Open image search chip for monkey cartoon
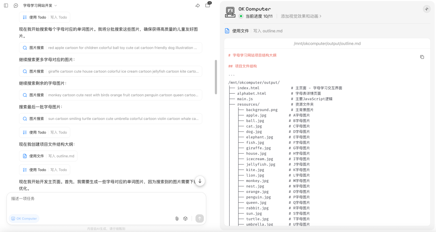This screenshot has height=232, width=436. coord(110,95)
